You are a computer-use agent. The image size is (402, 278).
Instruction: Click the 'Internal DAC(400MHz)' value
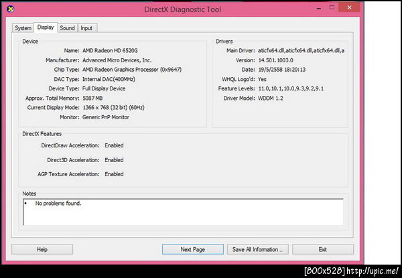pyautogui.click(x=109, y=79)
